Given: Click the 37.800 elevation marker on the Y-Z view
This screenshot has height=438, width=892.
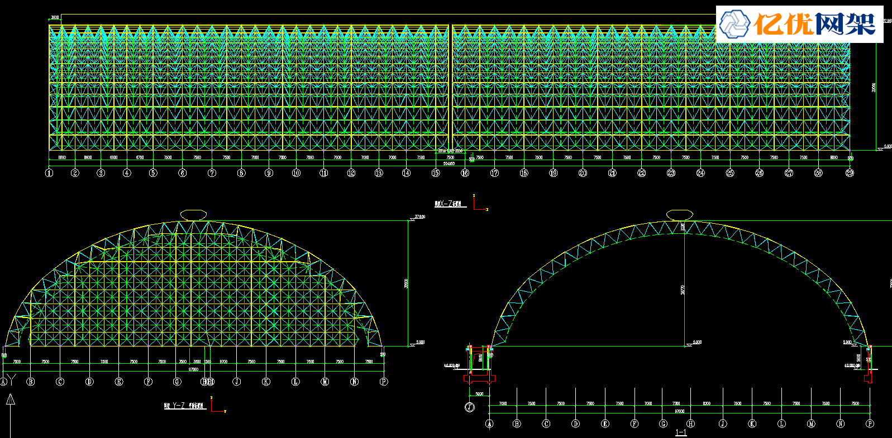Looking at the screenshot, I should (419, 217).
